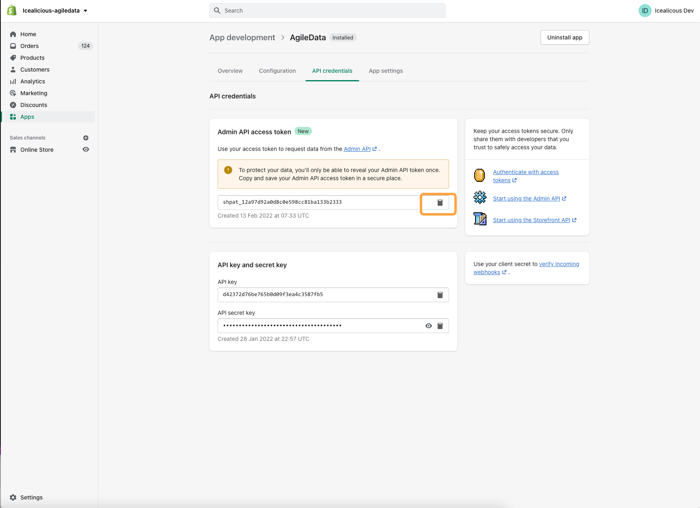The image size is (700, 508).
Task: Click the AgileData breadcrumb title
Action: 307,37
